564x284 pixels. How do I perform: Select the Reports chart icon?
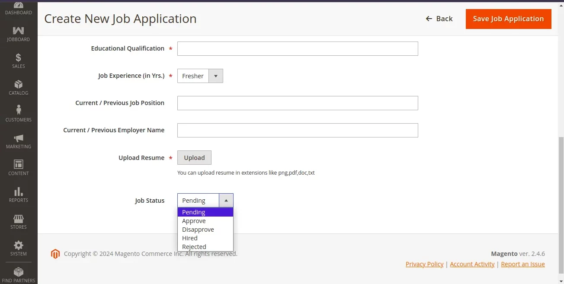click(x=18, y=192)
